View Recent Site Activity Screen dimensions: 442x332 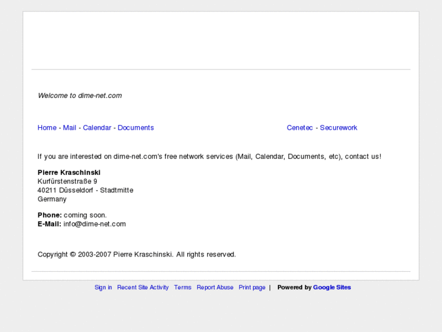143,288
